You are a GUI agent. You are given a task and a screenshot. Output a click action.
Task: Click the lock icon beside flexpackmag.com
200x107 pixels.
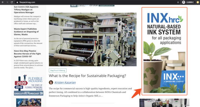[x=17, y=2]
